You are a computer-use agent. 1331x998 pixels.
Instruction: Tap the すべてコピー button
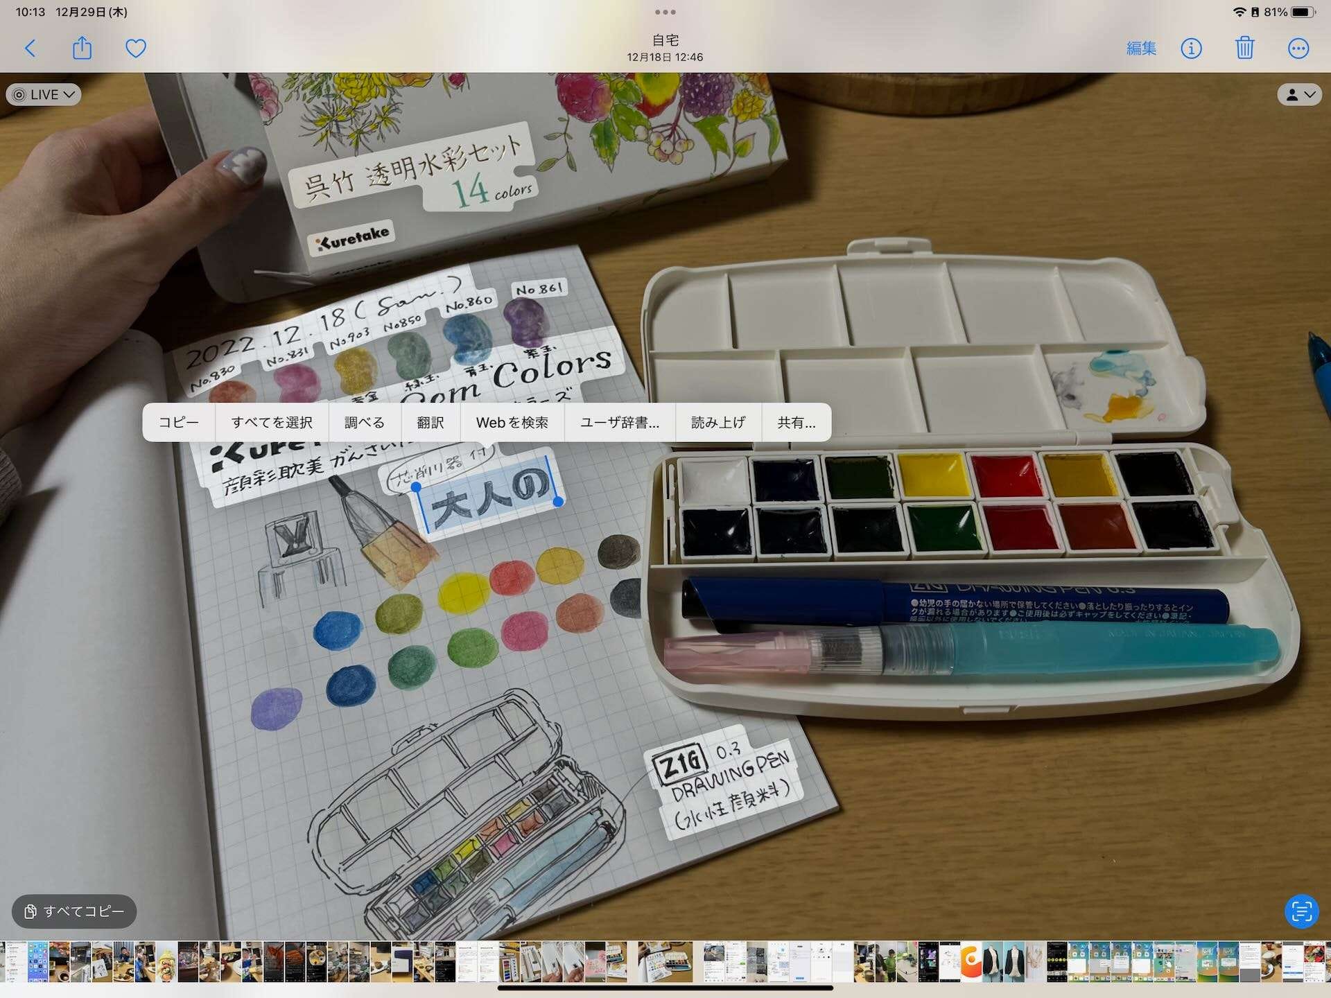coord(74,911)
